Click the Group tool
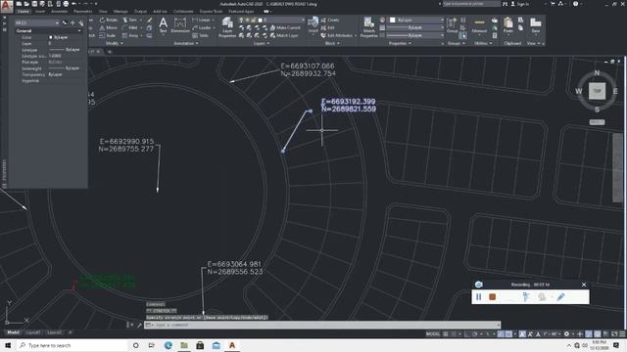This screenshot has width=627, height=352. 452,25
